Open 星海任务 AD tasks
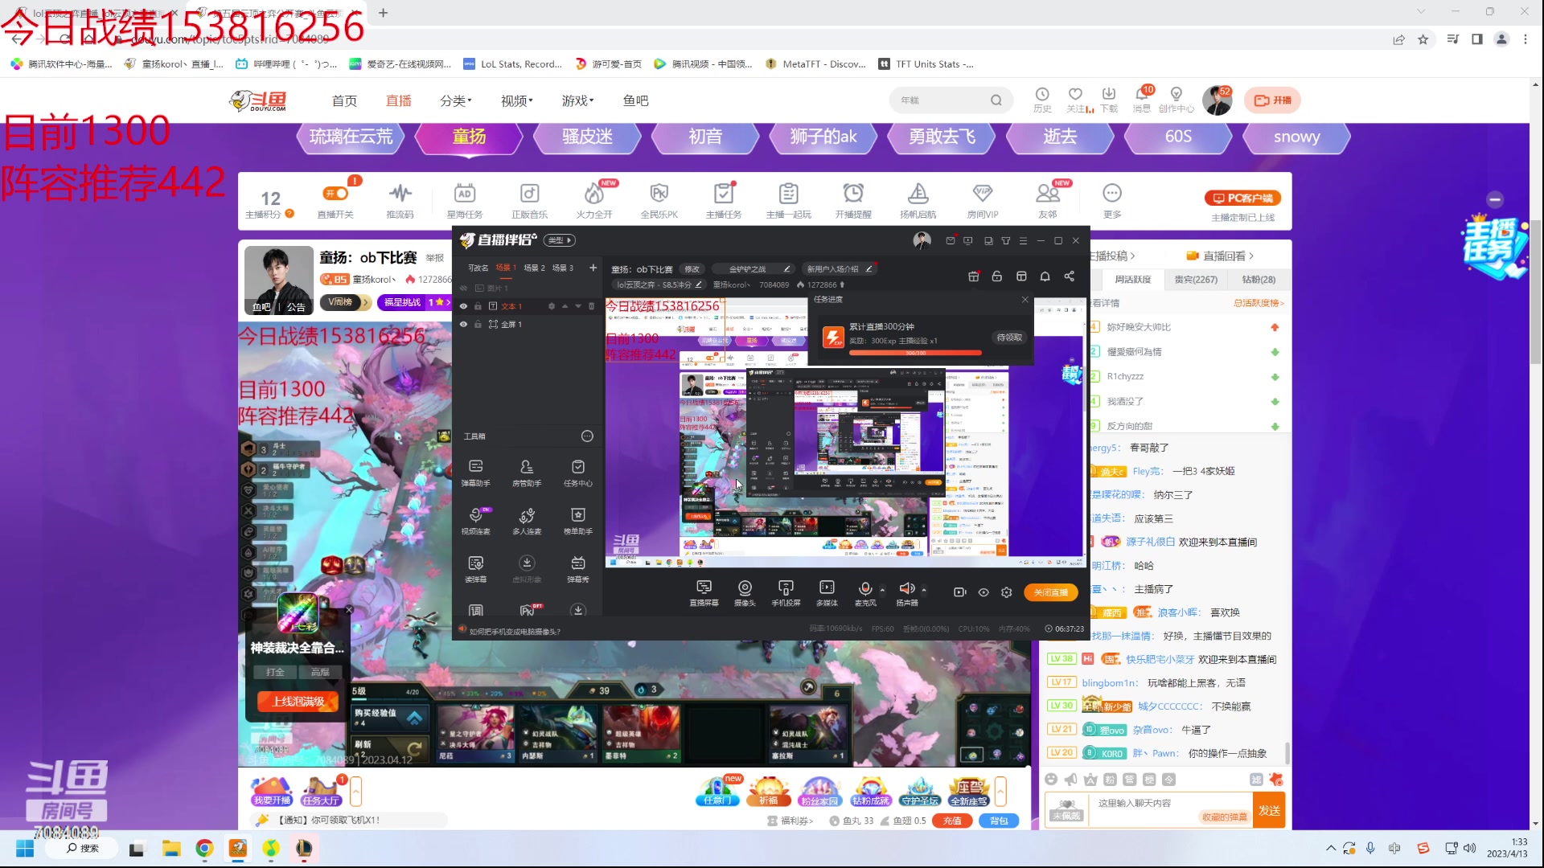The width and height of the screenshot is (1544, 868). pyautogui.click(x=465, y=200)
